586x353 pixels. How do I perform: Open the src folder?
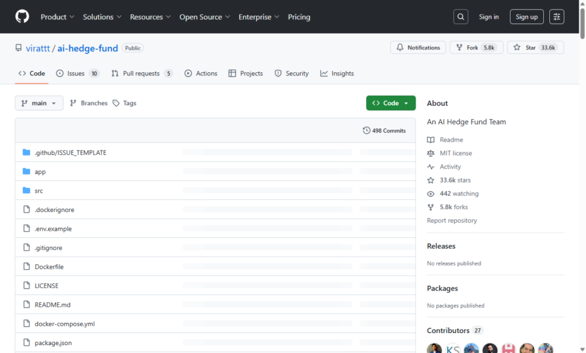coord(39,191)
